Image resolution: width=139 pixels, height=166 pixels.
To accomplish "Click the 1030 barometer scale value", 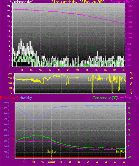I will (130, 6).
